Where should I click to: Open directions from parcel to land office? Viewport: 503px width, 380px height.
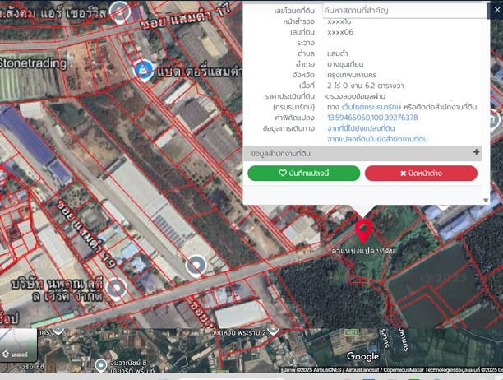(377, 139)
